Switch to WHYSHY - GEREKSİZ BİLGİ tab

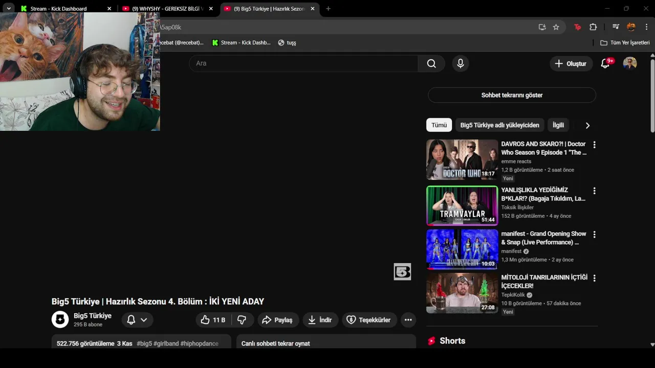tap(168, 9)
